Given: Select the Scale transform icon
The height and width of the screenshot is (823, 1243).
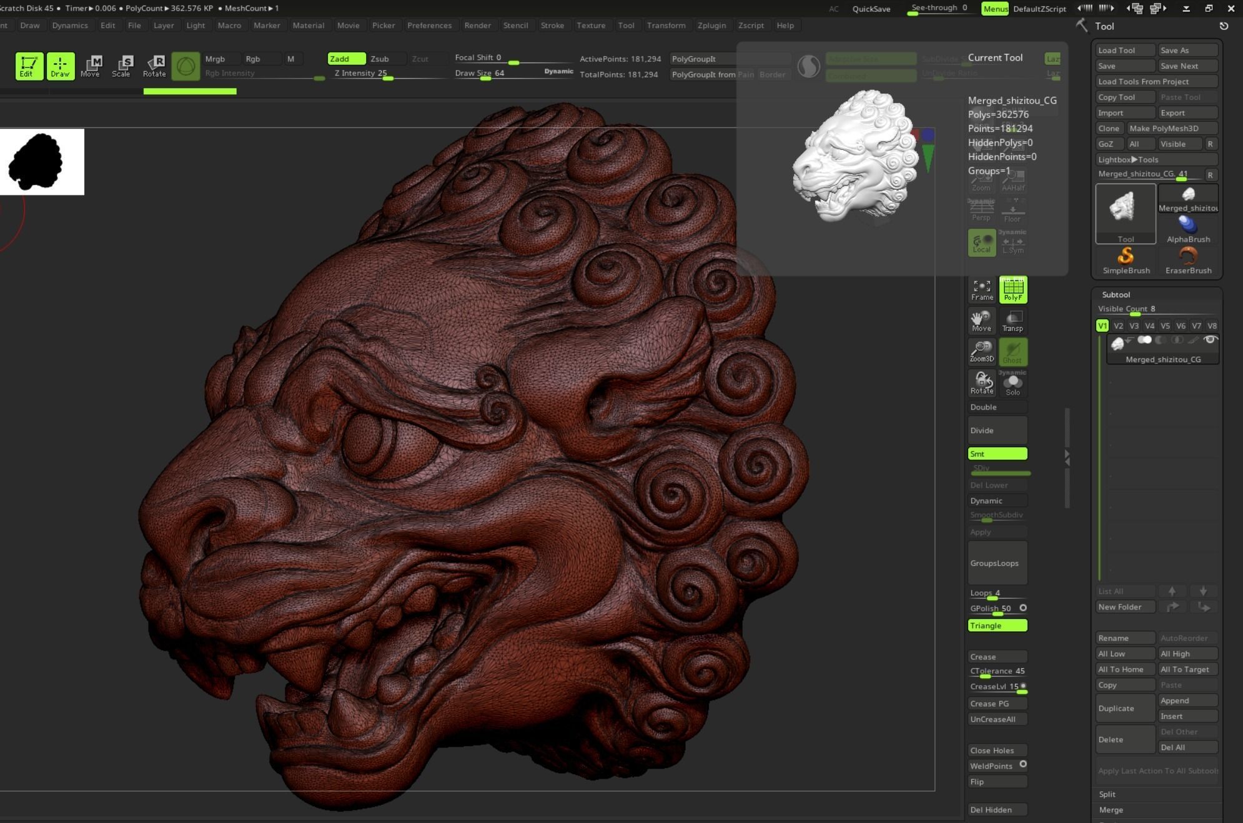Looking at the screenshot, I should pos(121,66).
